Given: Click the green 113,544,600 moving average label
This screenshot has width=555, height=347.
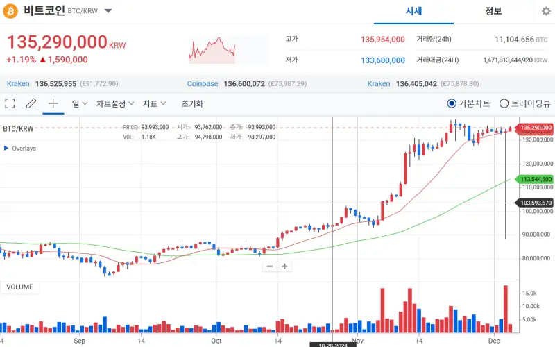Looking at the screenshot, I should (x=536, y=179).
